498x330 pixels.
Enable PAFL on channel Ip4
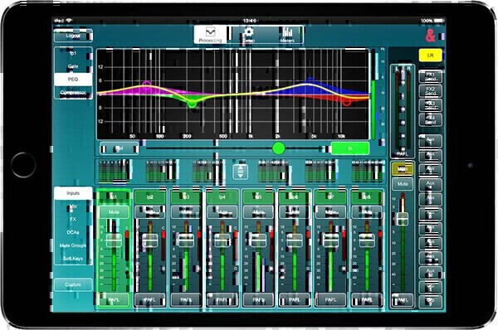[x=222, y=299]
